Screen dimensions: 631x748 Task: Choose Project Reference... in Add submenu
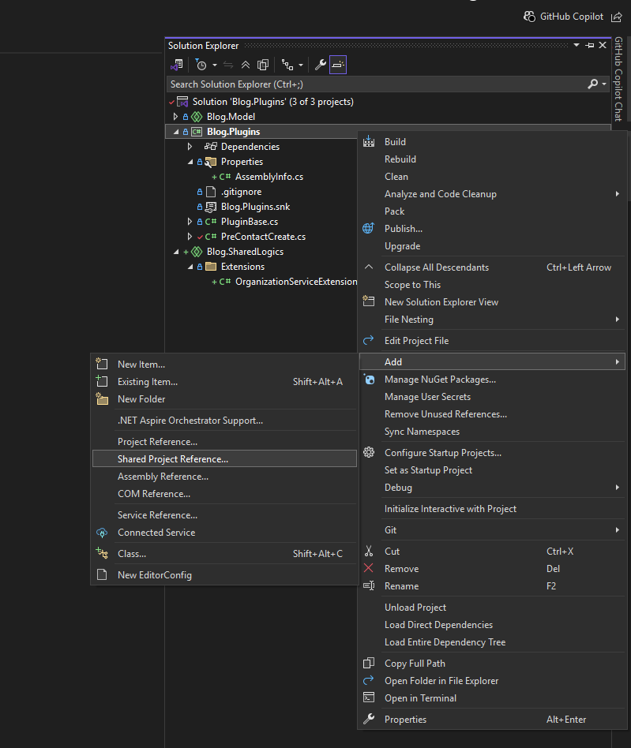pyautogui.click(x=224, y=442)
